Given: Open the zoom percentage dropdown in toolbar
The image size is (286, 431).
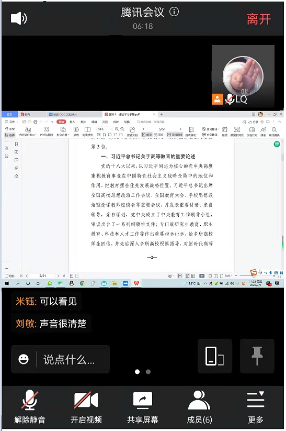Looking at the screenshot, I should coord(104,129).
